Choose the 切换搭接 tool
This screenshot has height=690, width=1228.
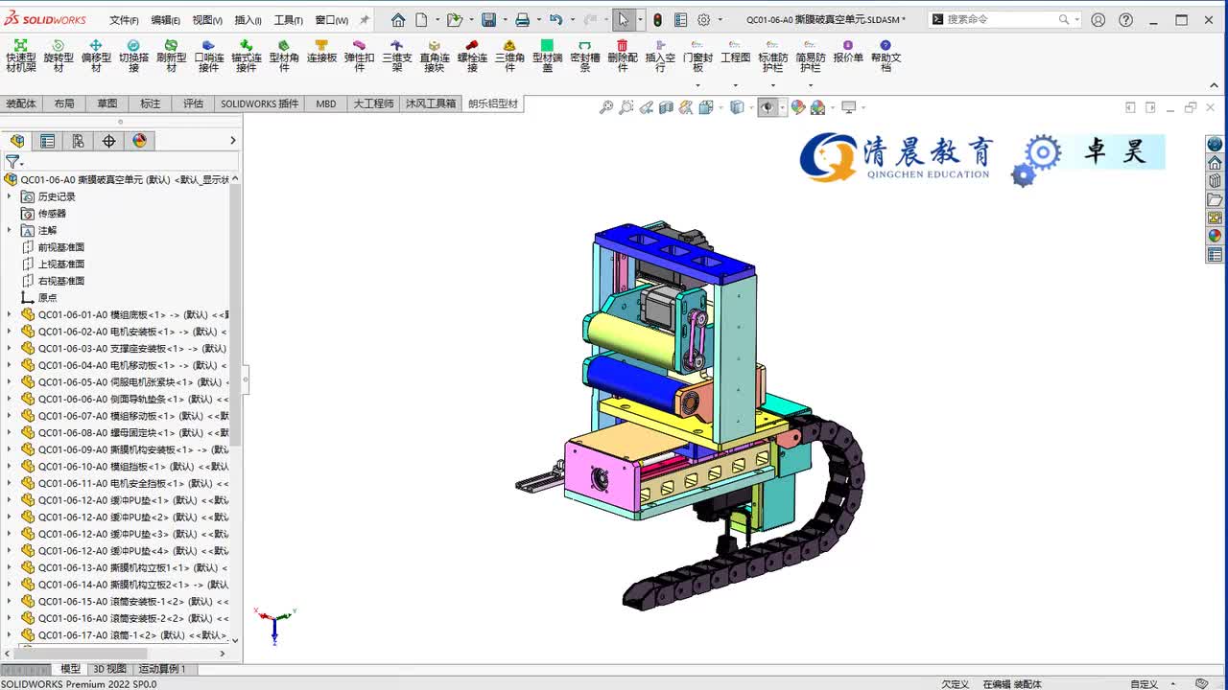tap(133, 57)
